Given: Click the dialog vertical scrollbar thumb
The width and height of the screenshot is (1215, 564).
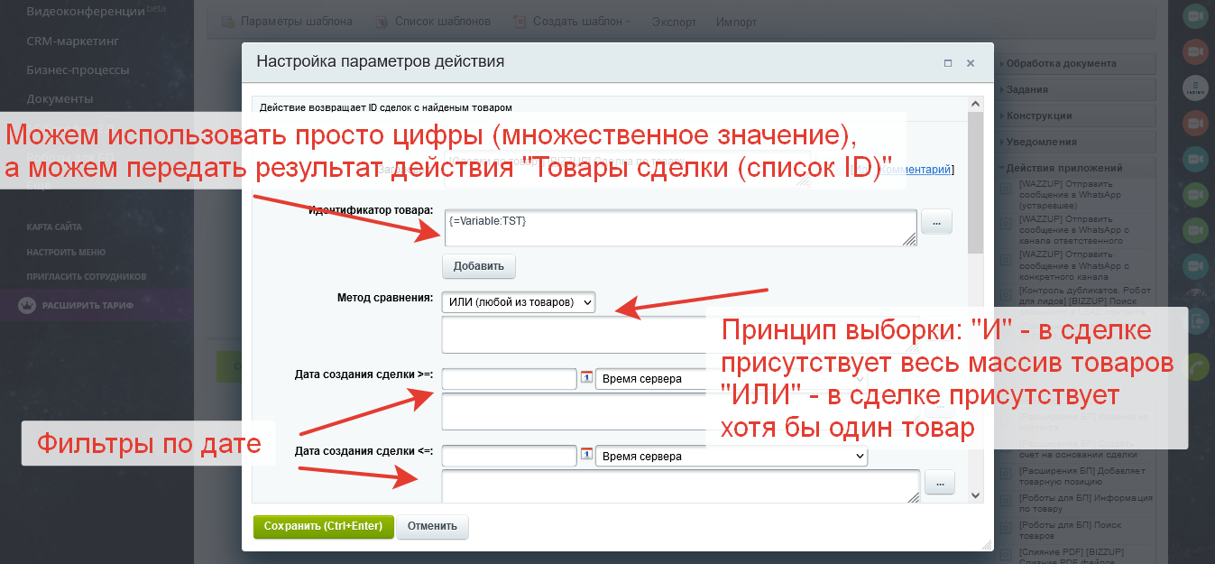Looking at the screenshot, I should click(975, 183).
